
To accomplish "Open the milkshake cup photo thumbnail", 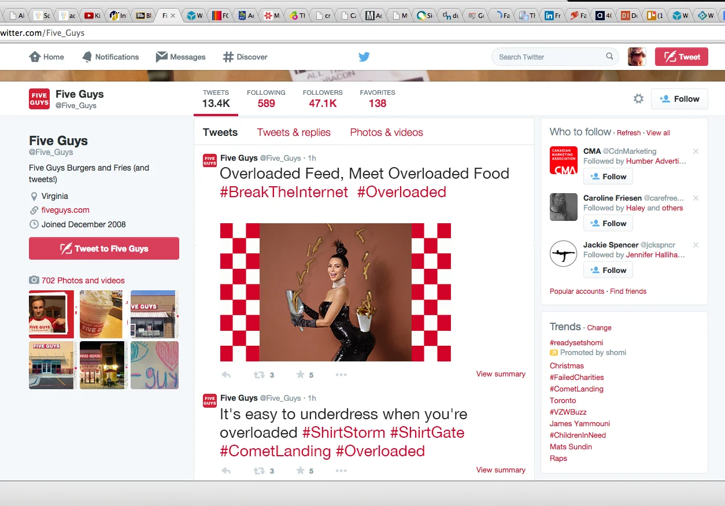I will tap(101, 314).
